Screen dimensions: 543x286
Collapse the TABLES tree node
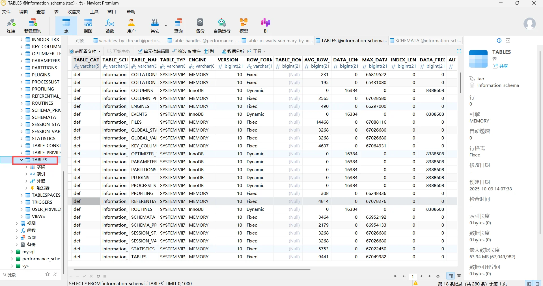click(21, 160)
